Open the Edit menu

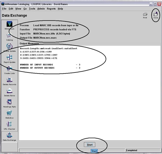click(11, 9)
